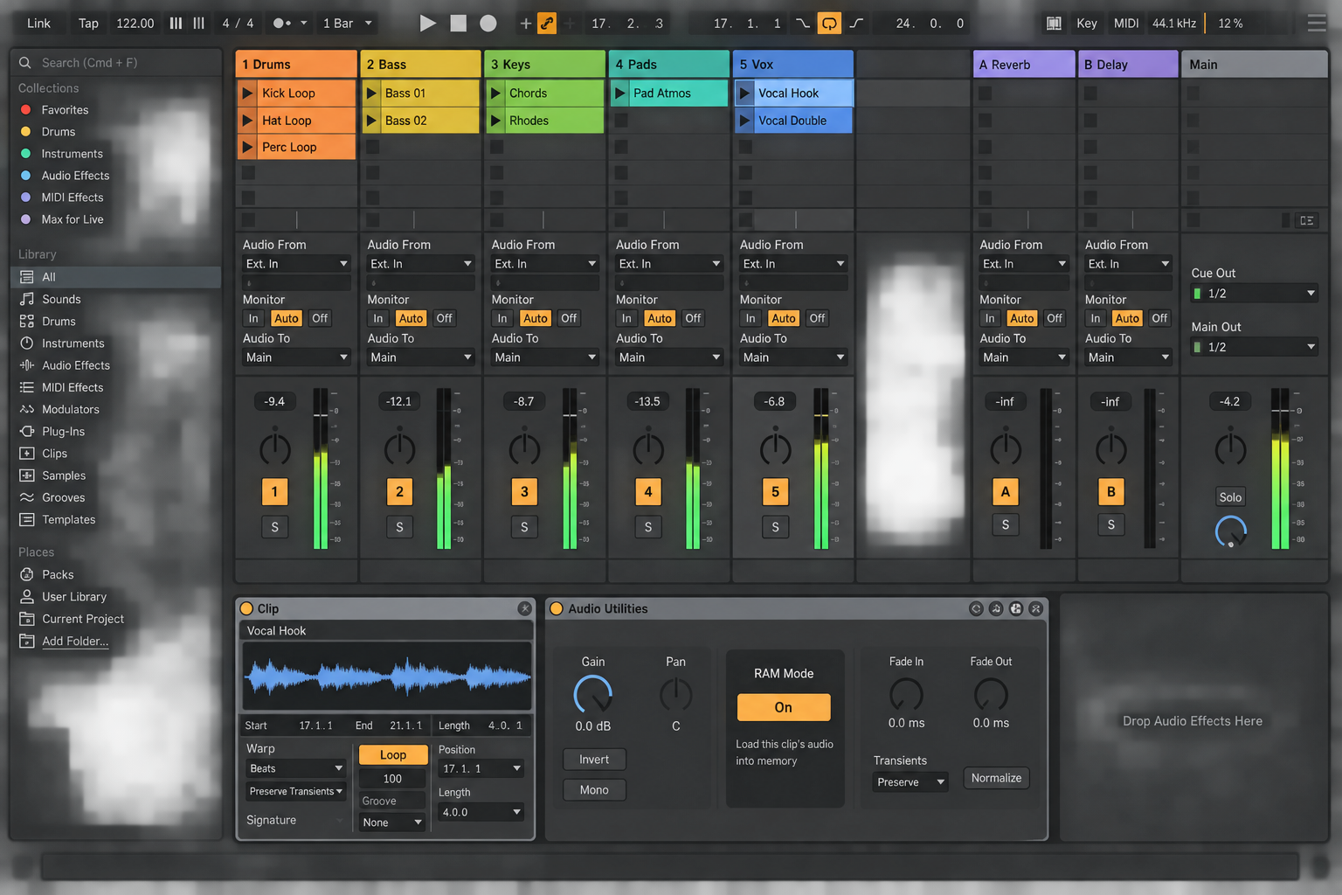Open Warp mode Beats dropdown
1342x895 pixels.
point(297,768)
